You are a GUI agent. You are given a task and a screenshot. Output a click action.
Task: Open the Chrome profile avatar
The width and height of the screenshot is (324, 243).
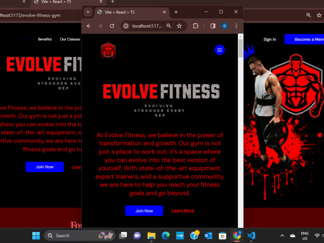225,26
